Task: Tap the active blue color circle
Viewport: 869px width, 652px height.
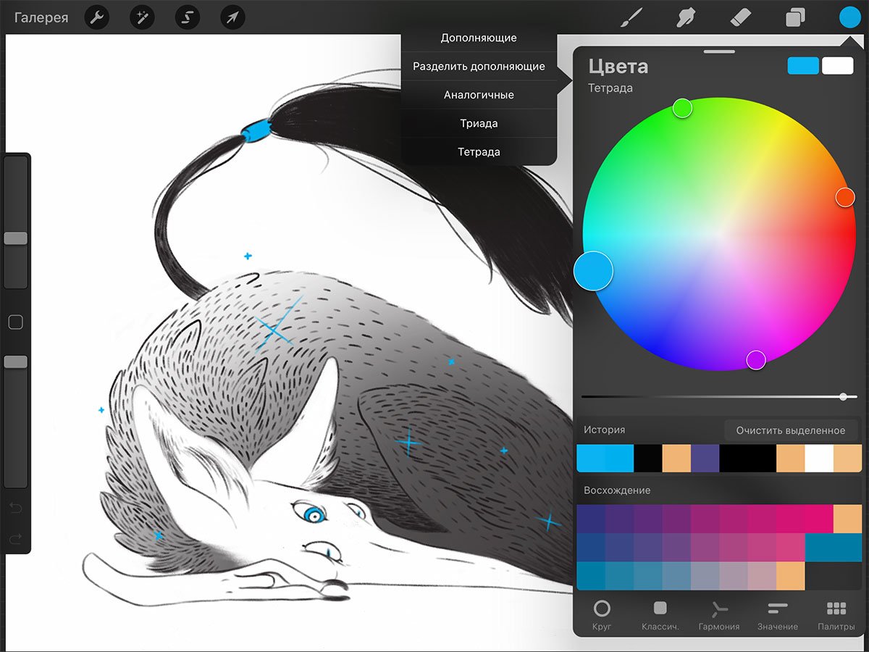Action: (849, 17)
